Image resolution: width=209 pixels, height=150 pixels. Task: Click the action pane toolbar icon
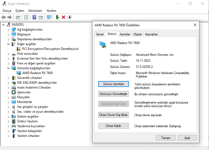pyautogui.click(x=41, y=17)
